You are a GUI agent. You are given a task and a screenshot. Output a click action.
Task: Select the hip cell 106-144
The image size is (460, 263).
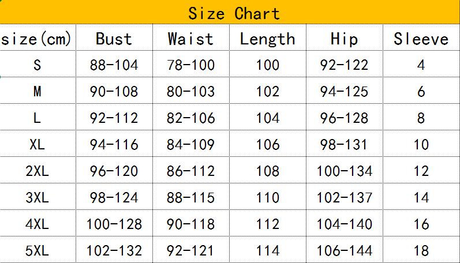point(345,250)
